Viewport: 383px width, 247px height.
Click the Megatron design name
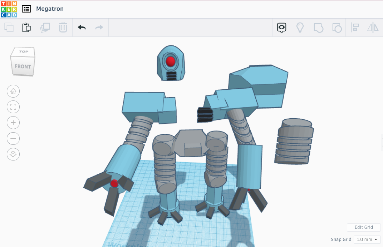coord(50,9)
